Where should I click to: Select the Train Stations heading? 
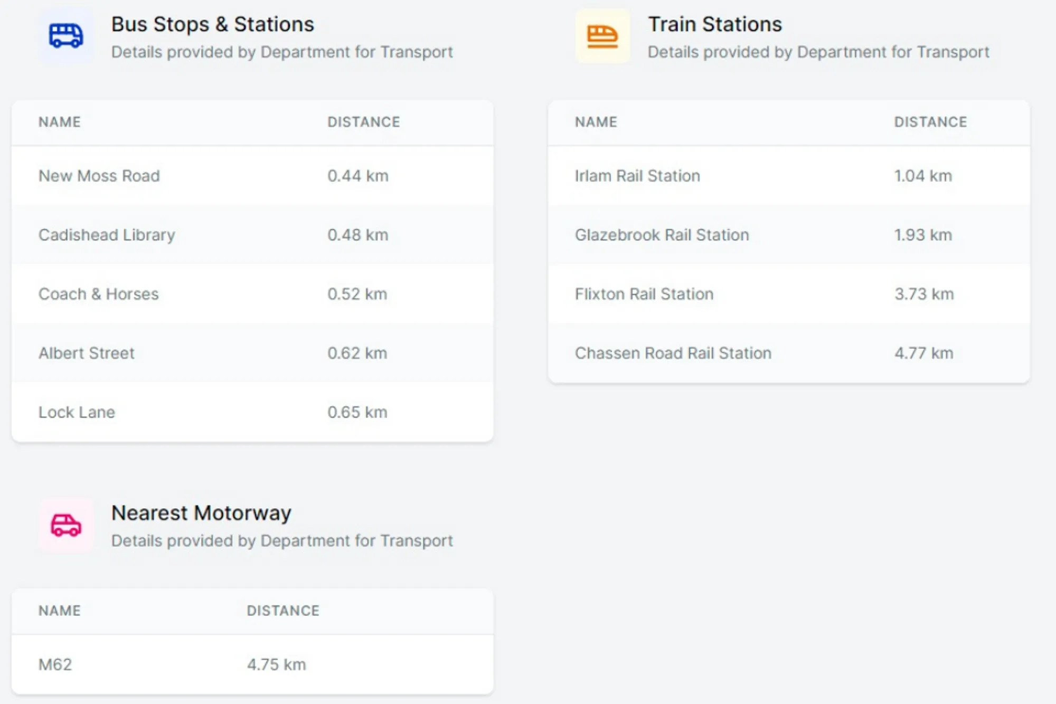pos(714,24)
